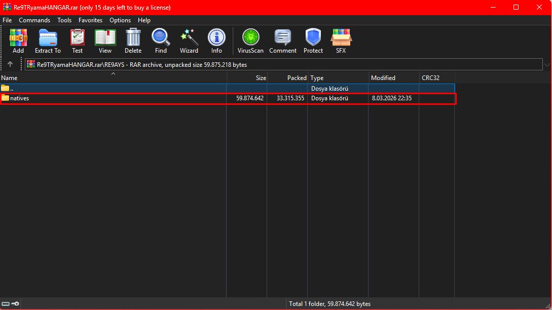Click the 8.03.2026 22:35 modified date
The width and height of the screenshot is (552, 310).
point(391,98)
